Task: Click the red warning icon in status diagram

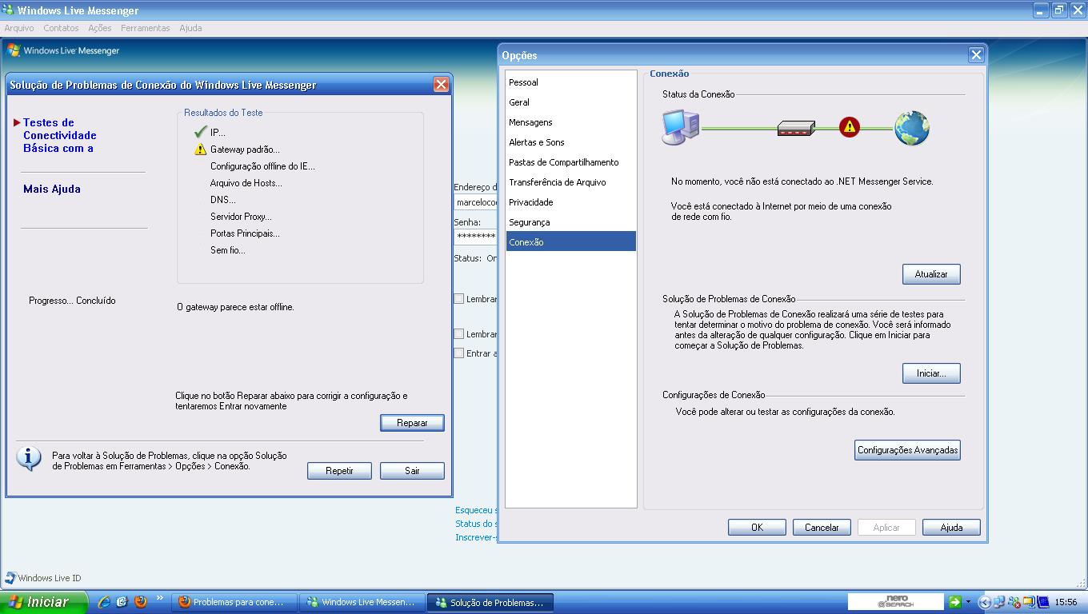Action: tap(849, 127)
